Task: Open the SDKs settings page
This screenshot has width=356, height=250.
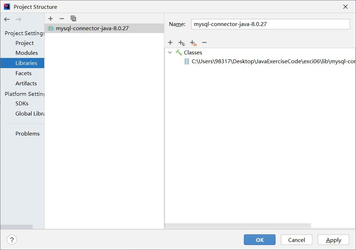Action: pos(22,103)
